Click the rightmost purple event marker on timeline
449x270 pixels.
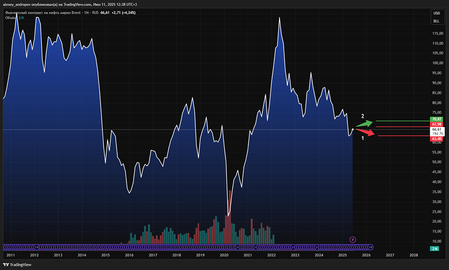point(370,247)
